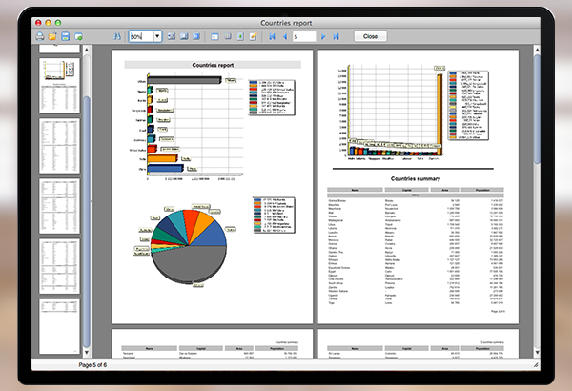
Task: Click the Export report icon
Action: point(77,36)
